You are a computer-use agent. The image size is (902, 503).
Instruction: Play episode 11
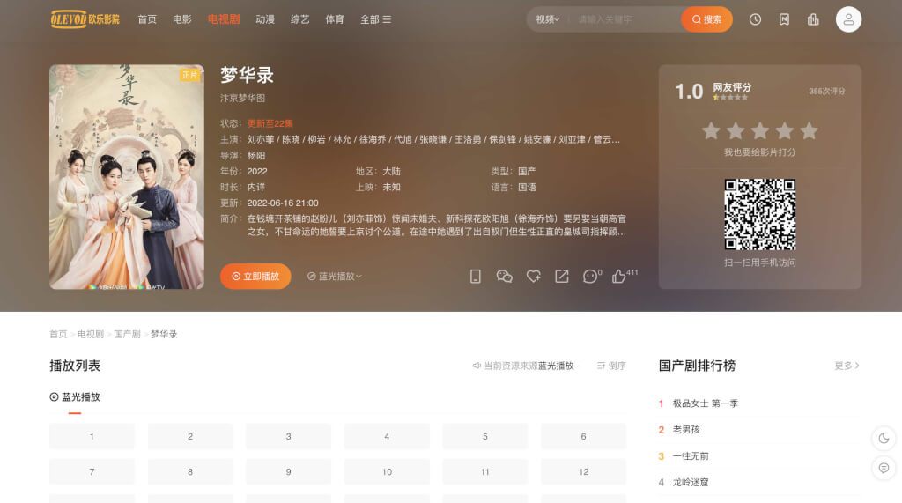click(485, 472)
